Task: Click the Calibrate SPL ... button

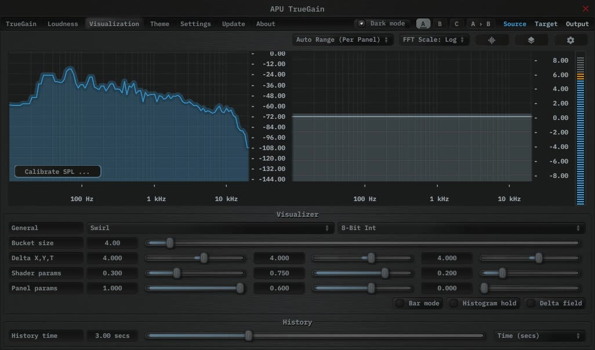Action: pos(57,172)
